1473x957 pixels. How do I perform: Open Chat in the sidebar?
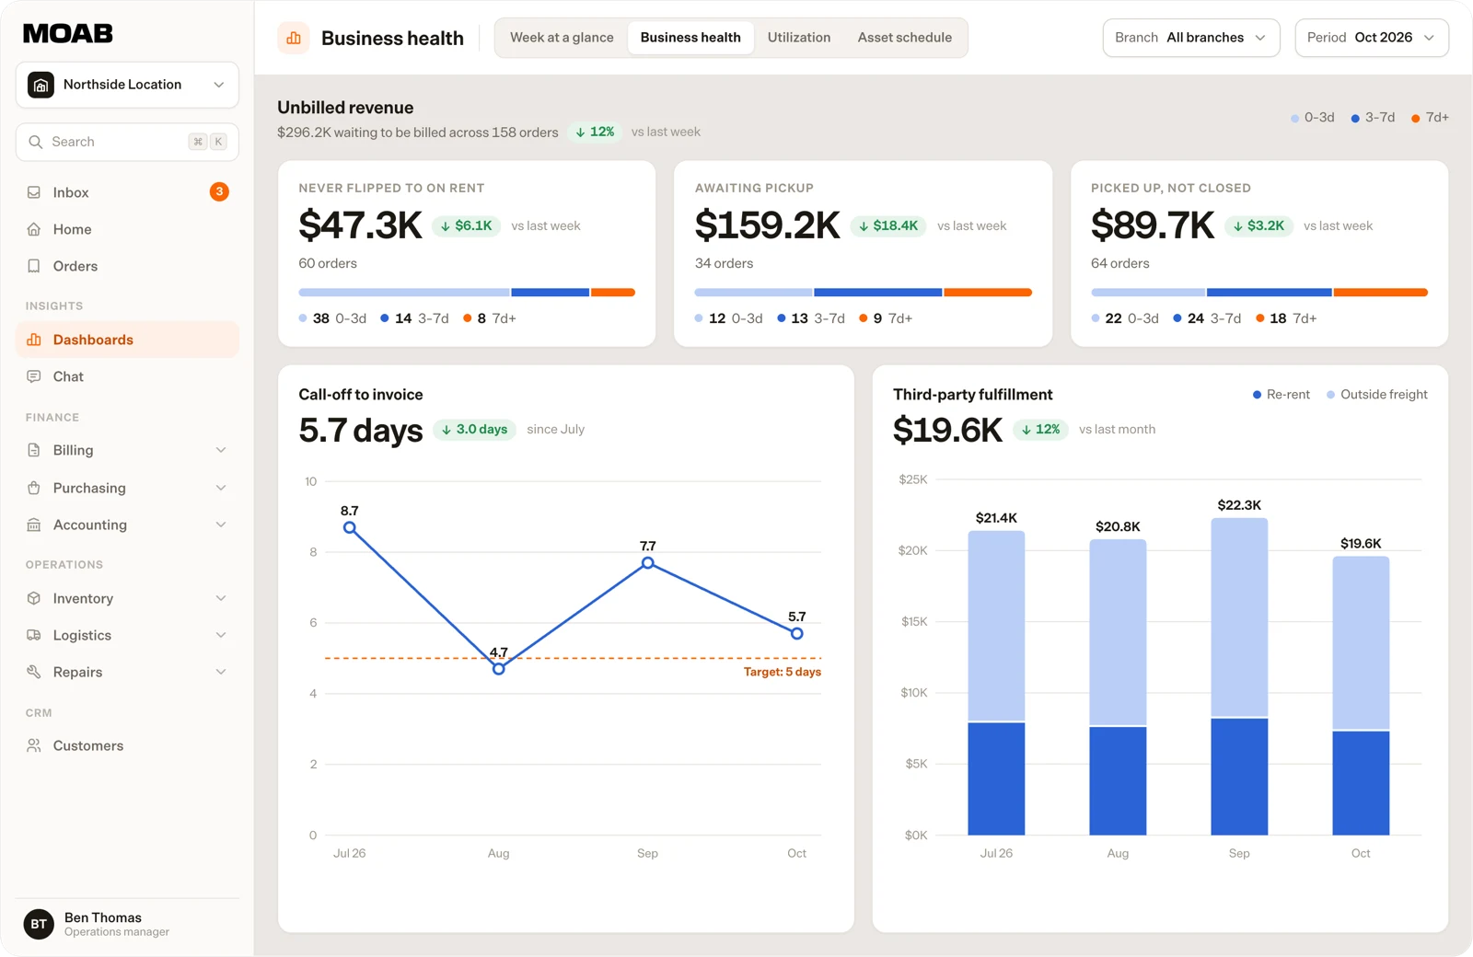click(x=127, y=376)
